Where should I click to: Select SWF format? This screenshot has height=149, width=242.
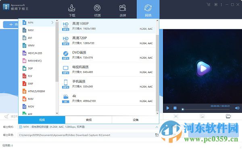click(x=37, y=84)
